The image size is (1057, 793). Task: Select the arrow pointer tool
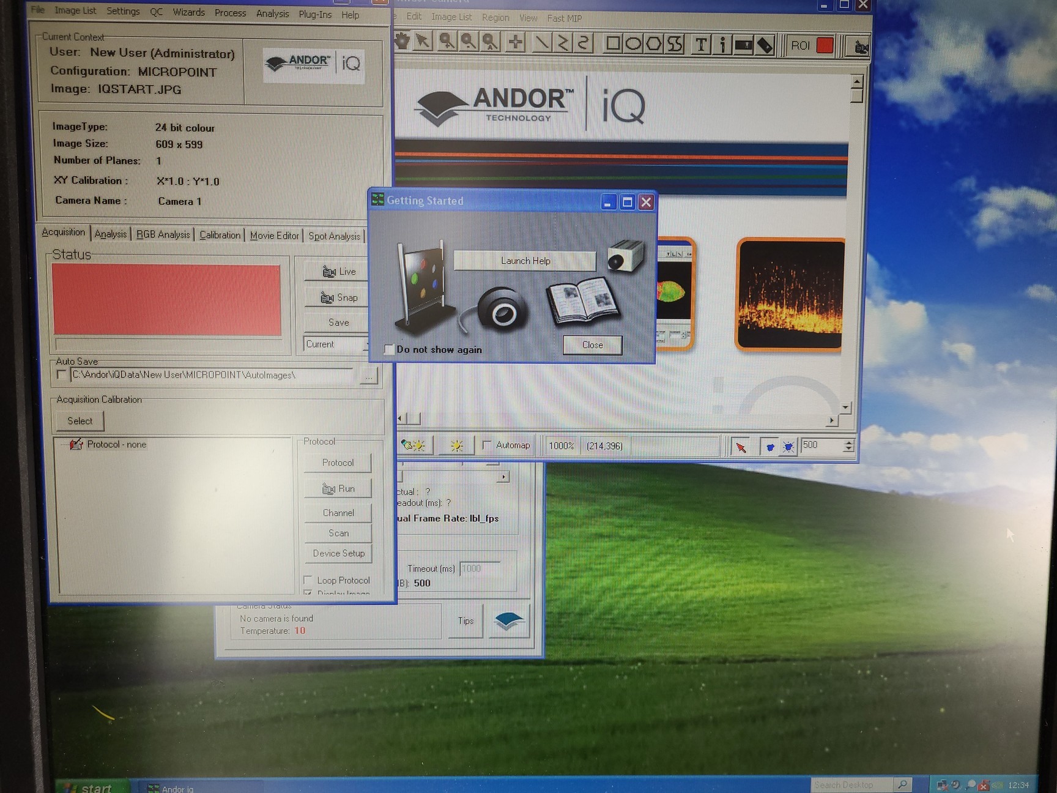422,42
